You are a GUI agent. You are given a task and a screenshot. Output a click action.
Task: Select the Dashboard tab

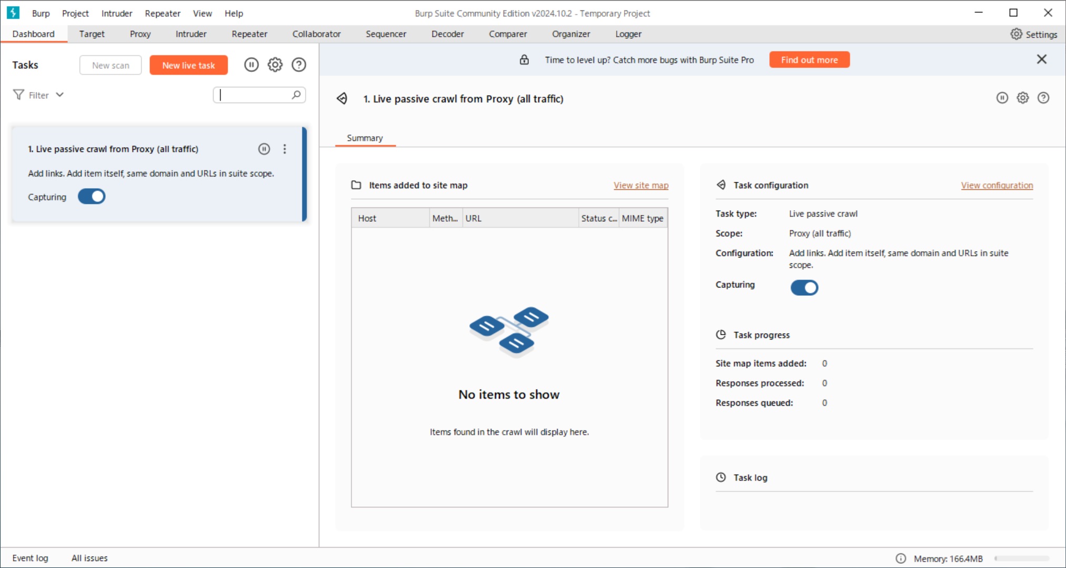(x=33, y=34)
